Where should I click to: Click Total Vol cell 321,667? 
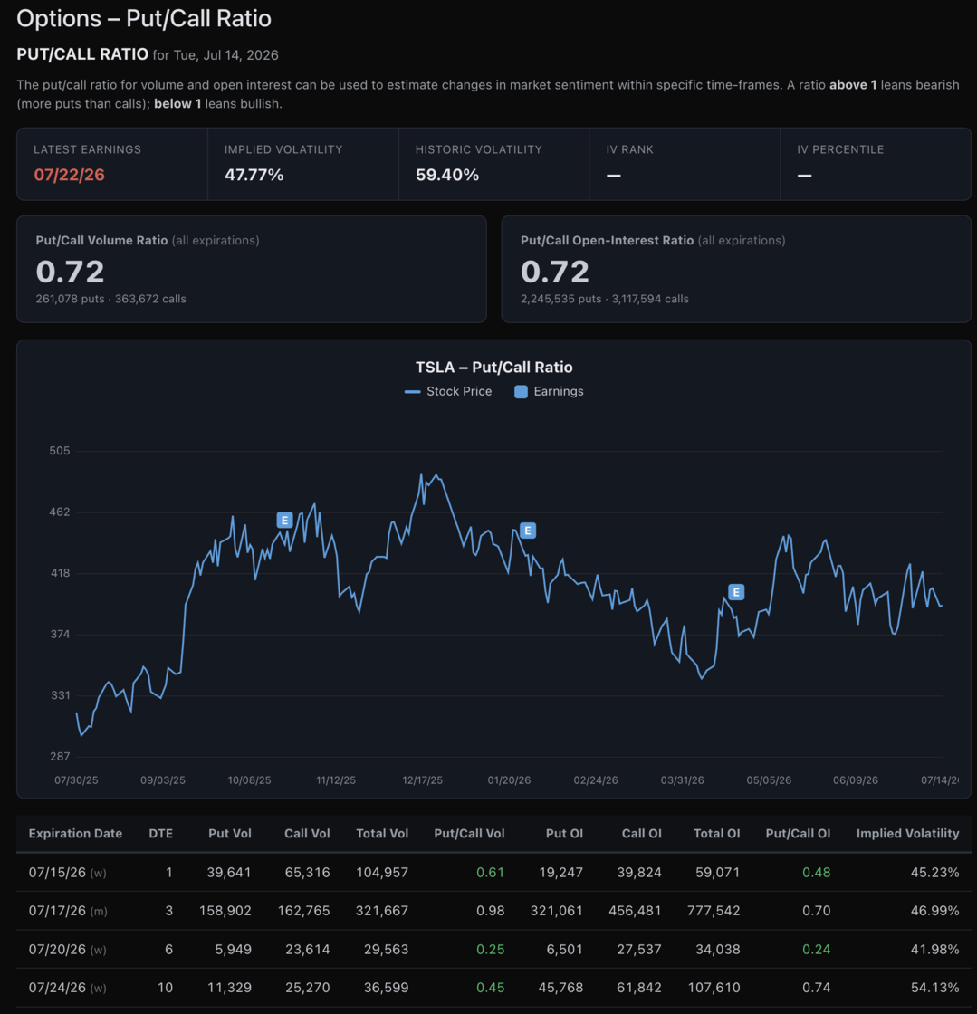(x=382, y=911)
